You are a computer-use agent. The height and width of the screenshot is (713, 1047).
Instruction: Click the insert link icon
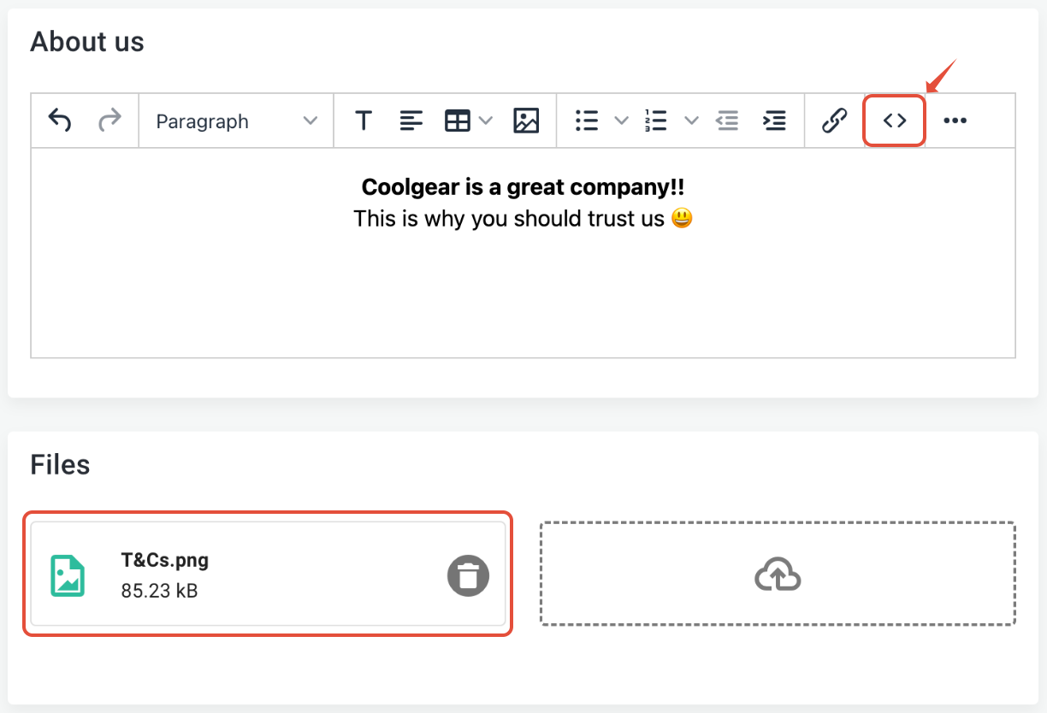click(834, 121)
